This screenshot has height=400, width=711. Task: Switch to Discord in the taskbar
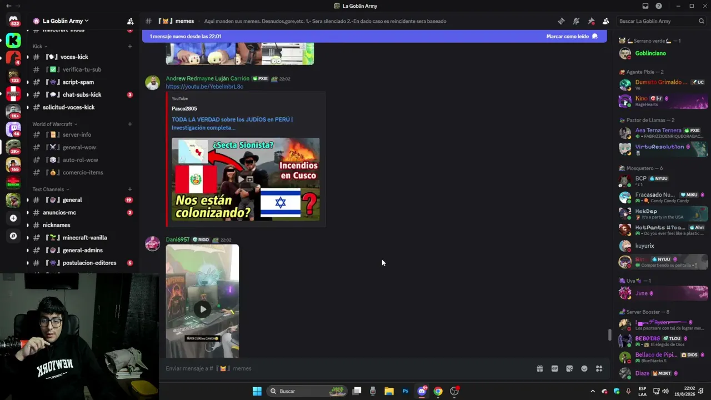[x=422, y=391]
